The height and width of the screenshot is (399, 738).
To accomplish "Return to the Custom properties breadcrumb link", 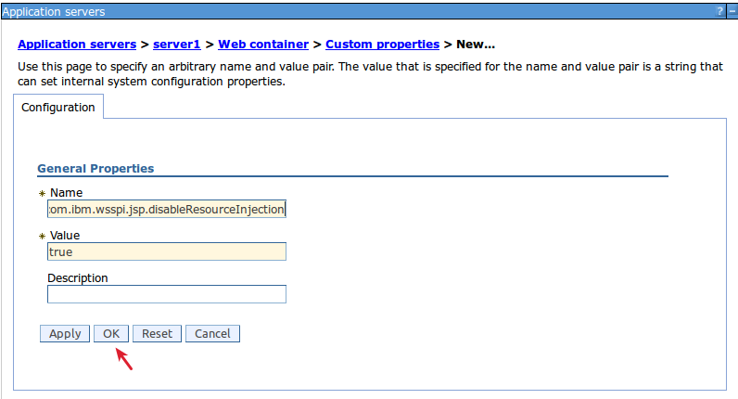I will pyautogui.click(x=382, y=45).
